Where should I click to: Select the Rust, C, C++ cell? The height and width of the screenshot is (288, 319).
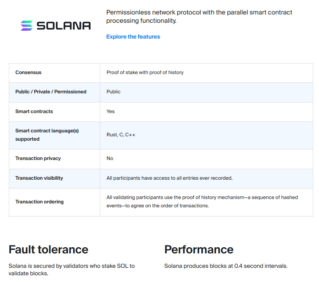pos(121,135)
